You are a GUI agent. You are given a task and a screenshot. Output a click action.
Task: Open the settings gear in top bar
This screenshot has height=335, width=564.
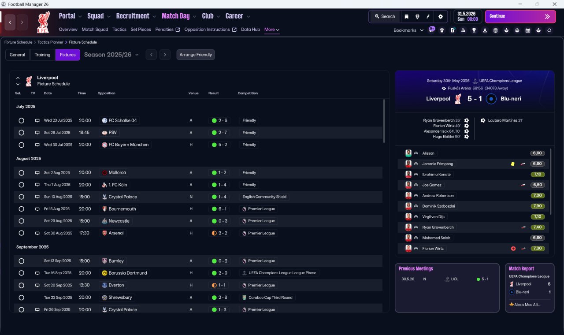(440, 16)
